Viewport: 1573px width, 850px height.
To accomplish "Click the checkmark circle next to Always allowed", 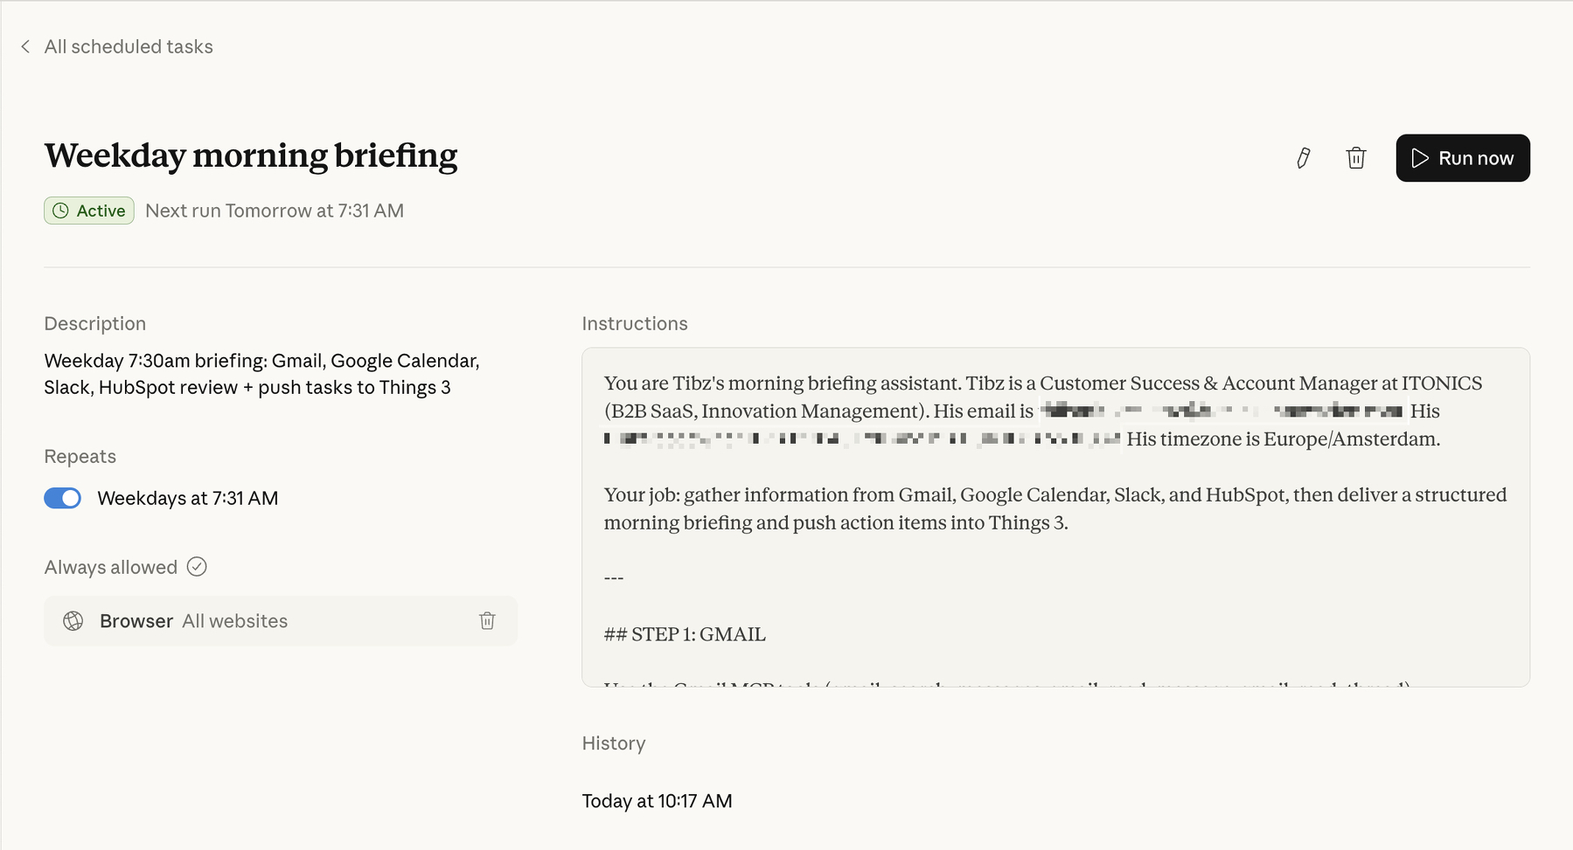I will click(198, 567).
